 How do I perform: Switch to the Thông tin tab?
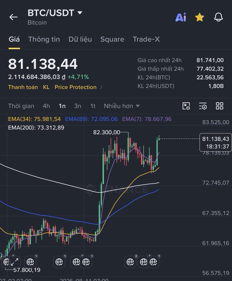click(44, 39)
